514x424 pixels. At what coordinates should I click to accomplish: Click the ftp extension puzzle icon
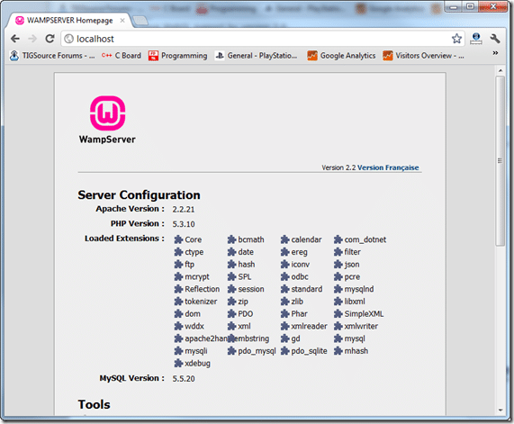178,265
